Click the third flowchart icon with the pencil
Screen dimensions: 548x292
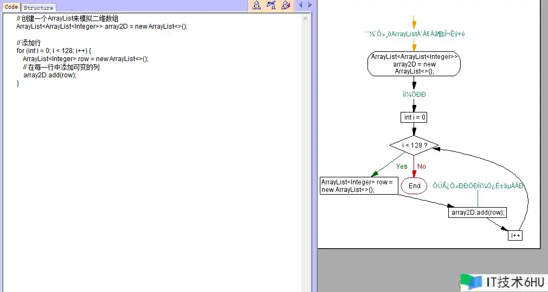[286, 5]
